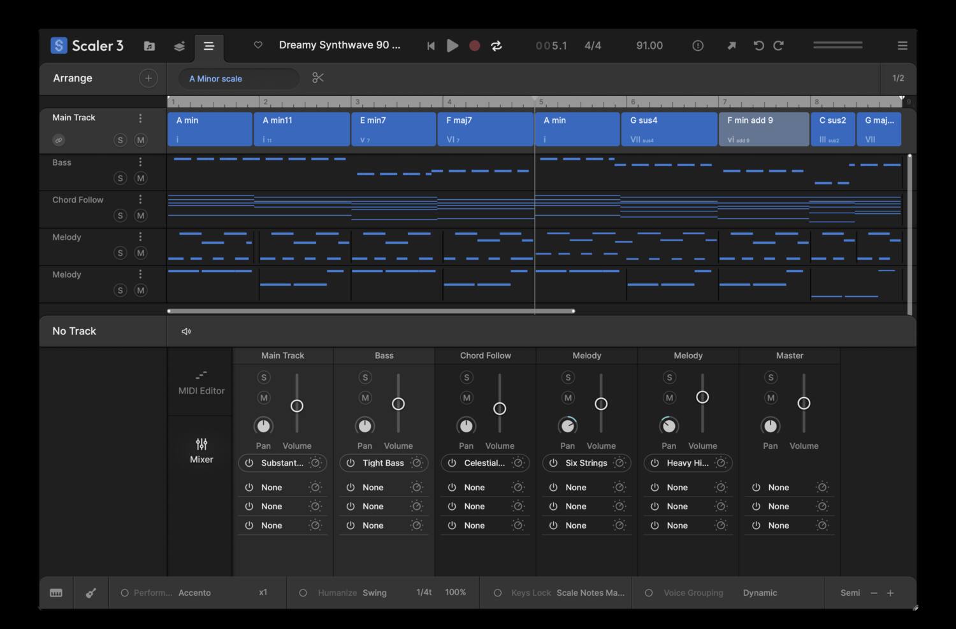956x629 pixels.
Task: Open Main Track three-dot options menu
Action: pos(140,118)
